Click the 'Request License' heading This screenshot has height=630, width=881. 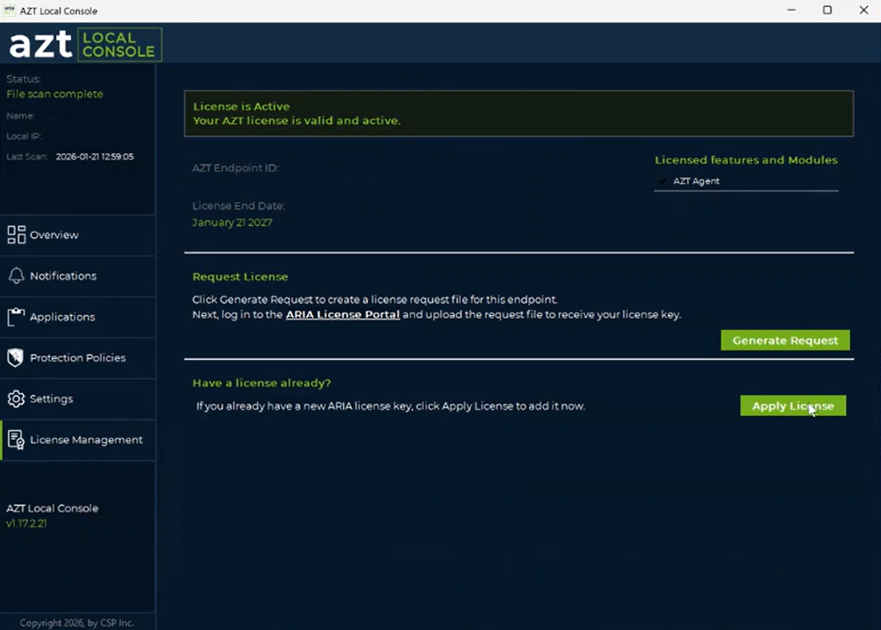coord(240,276)
